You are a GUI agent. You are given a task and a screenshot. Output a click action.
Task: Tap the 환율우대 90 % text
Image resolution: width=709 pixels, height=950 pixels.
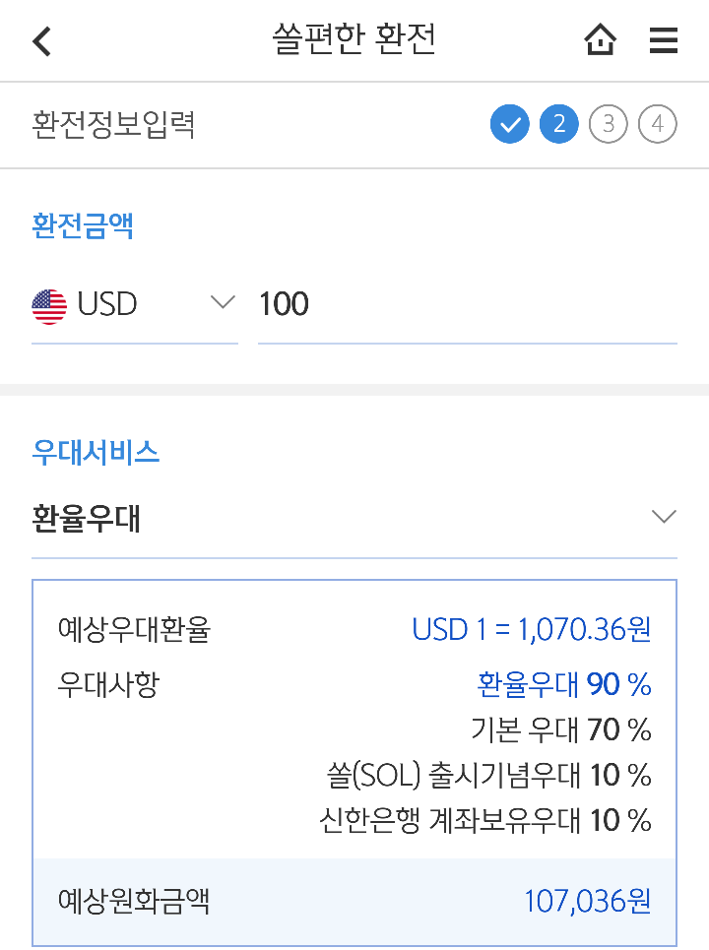point(564,684)
